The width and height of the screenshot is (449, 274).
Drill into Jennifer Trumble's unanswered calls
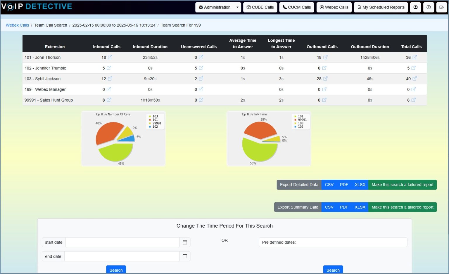202,68
